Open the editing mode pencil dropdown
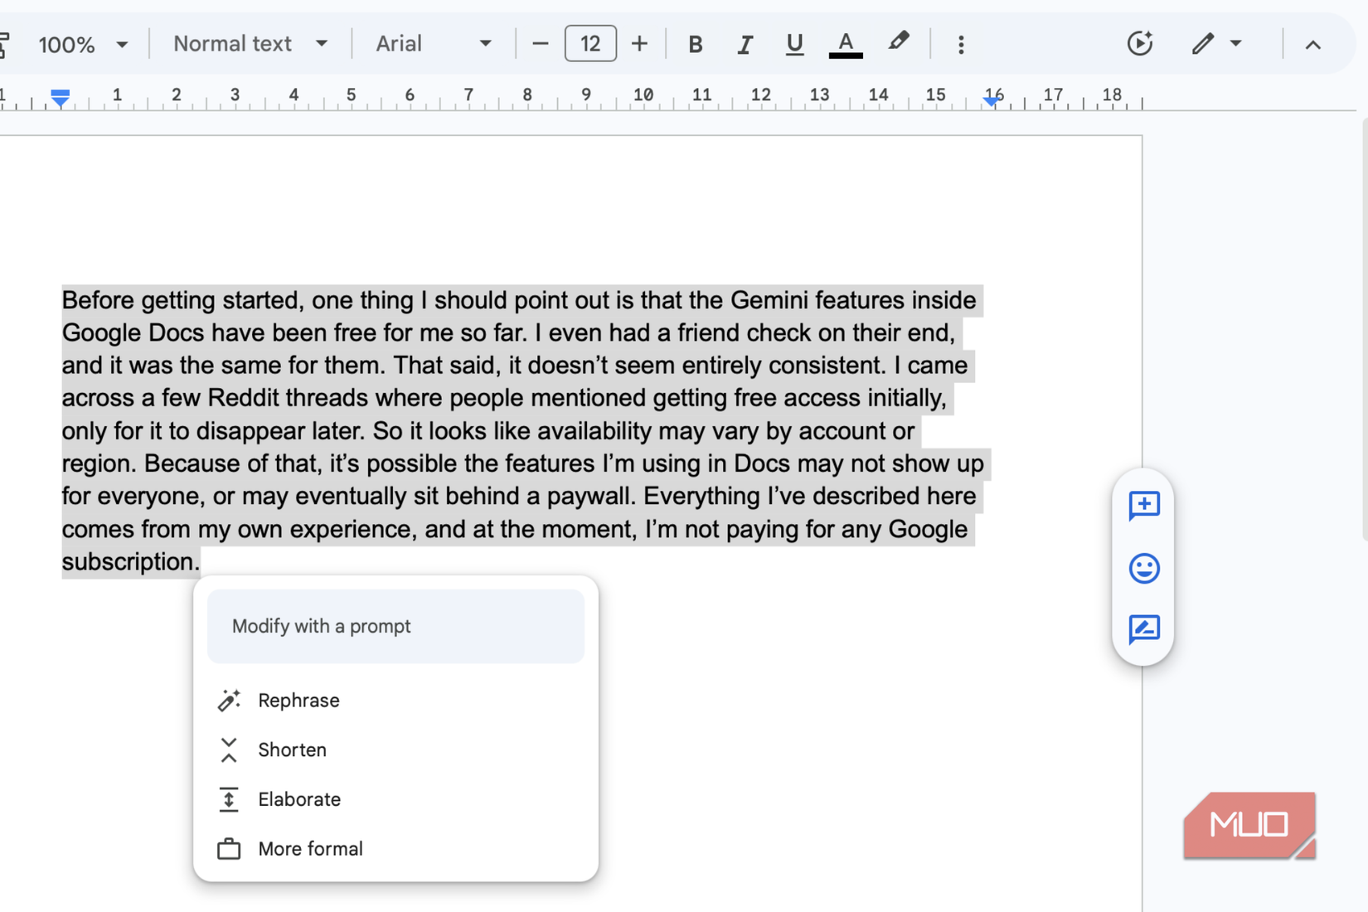Screen dimensions: 1368x912 [1216, 44]
